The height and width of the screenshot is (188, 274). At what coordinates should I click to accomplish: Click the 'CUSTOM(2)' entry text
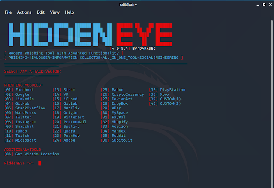click(170, 103)
